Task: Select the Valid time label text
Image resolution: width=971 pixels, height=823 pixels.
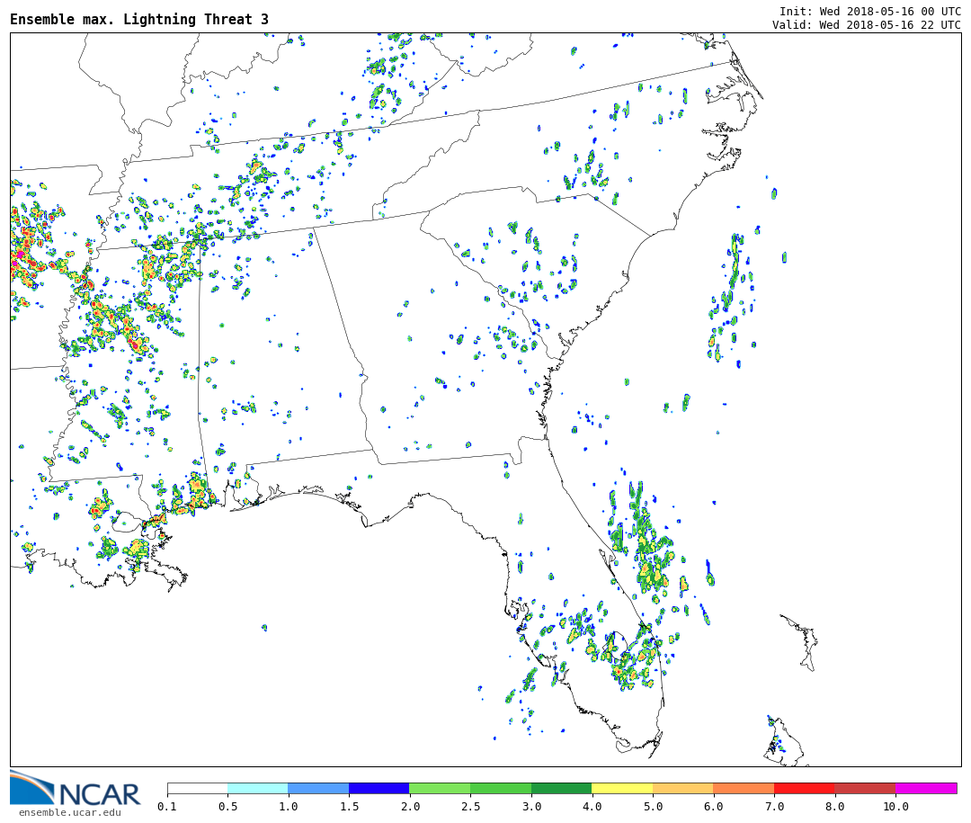Action: (x=866, y=25)
